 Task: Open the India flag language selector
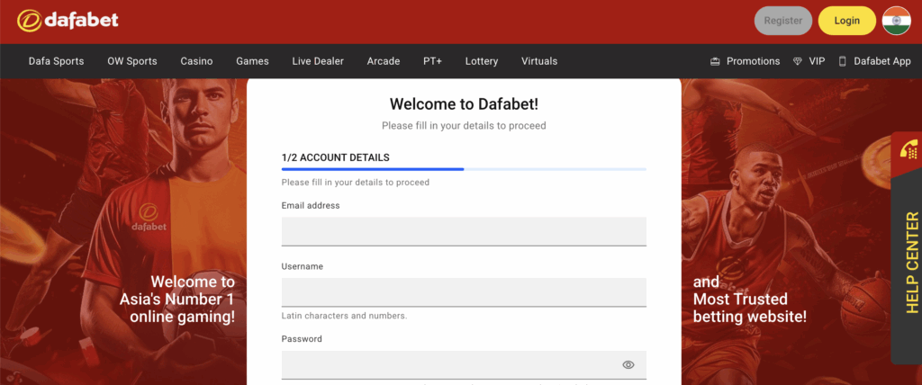click(896, 20)
